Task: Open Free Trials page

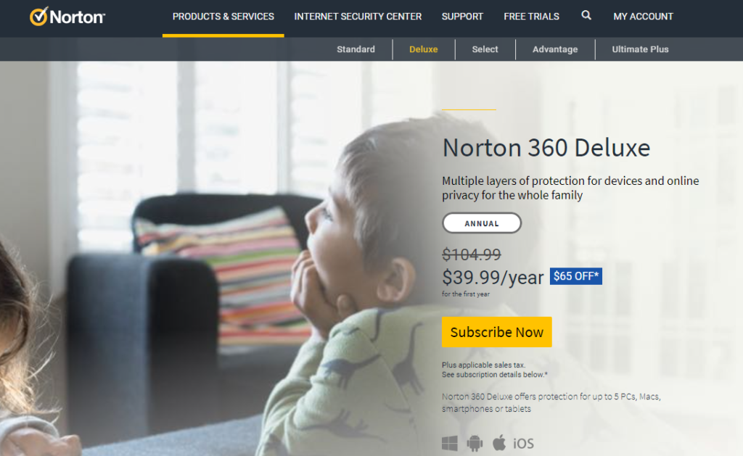Action: (531, 17)
